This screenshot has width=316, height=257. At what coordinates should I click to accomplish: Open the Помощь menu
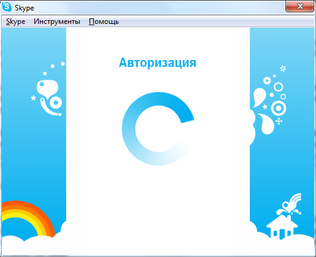click(x=104, y=22)
